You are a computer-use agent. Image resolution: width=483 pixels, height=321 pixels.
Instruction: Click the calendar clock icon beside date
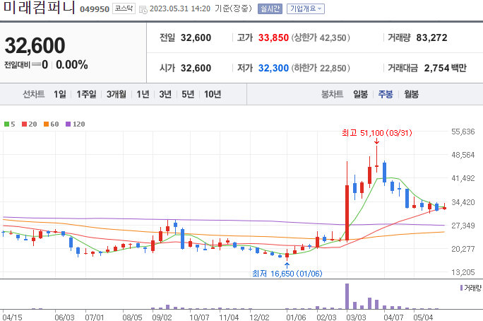(x=143, y=9)
